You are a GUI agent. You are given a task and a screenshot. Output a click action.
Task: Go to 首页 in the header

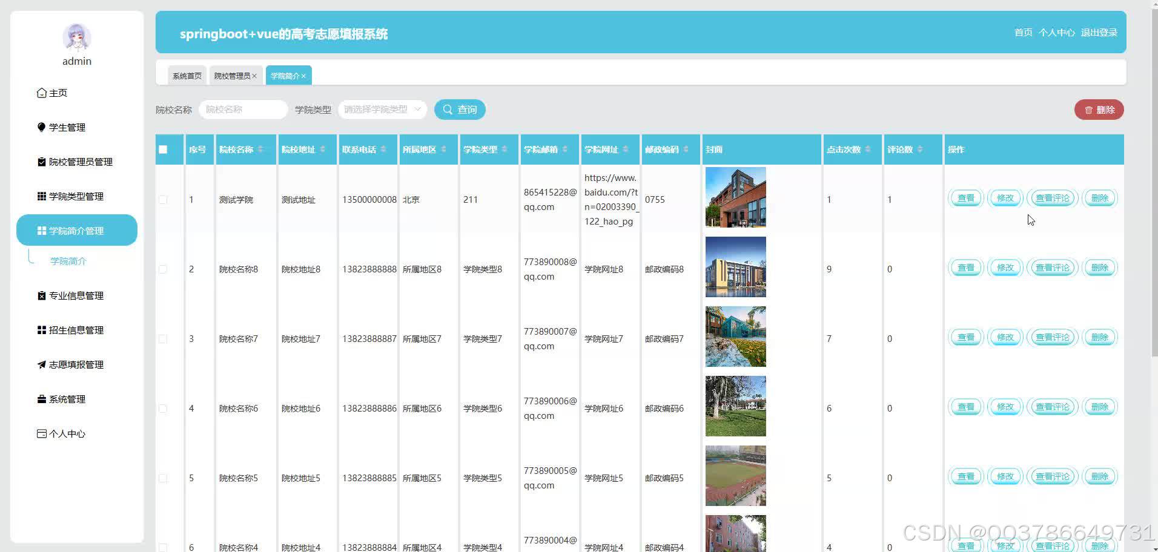point(1023,32)
